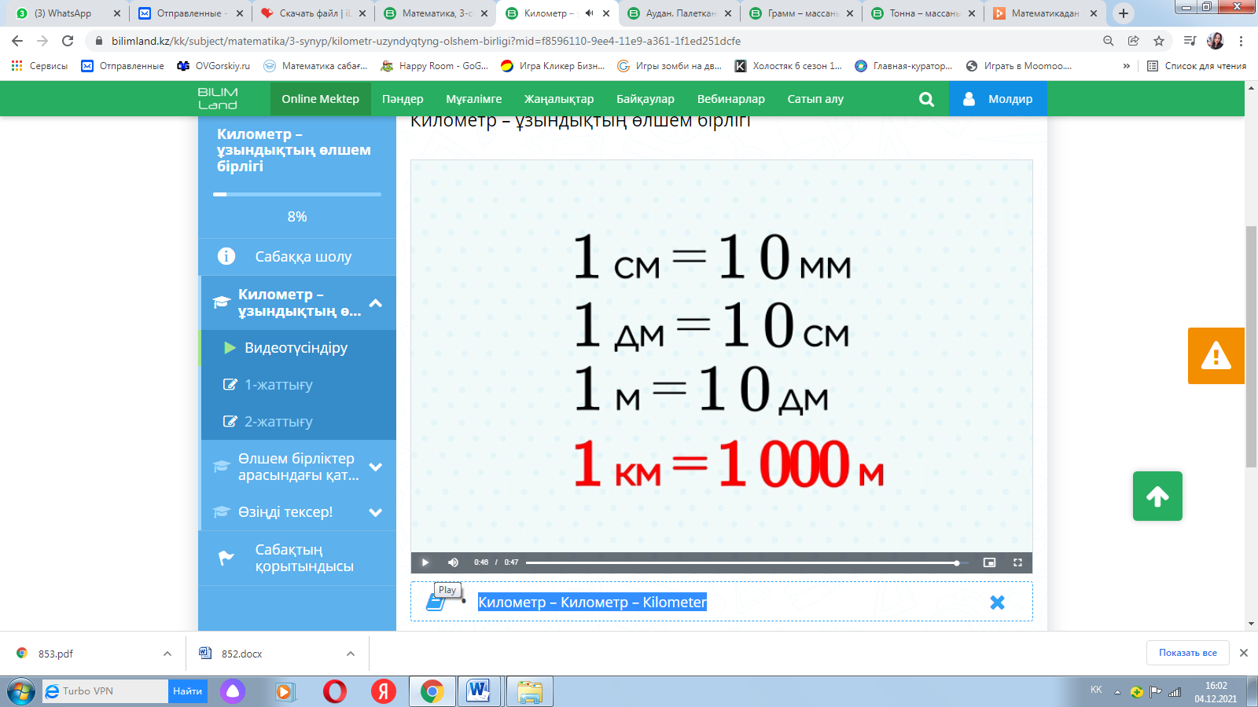
Task: Open Chrome zoom magnifier icon in address bar
Action: pyautogui.click(x=1109, y=41)
